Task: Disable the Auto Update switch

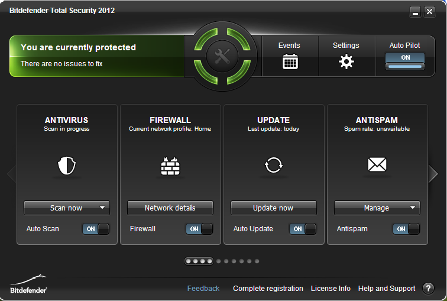Action: [303, 229]
